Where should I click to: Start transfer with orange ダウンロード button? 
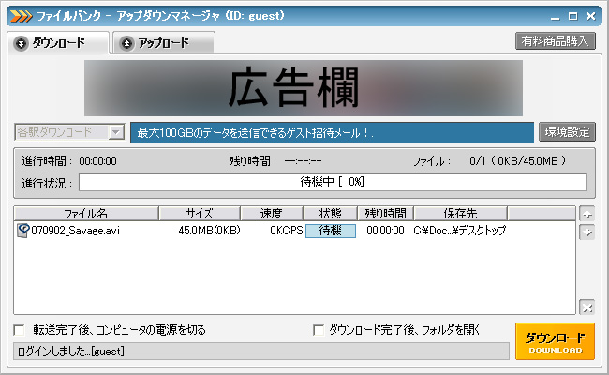tap(555, 341)
